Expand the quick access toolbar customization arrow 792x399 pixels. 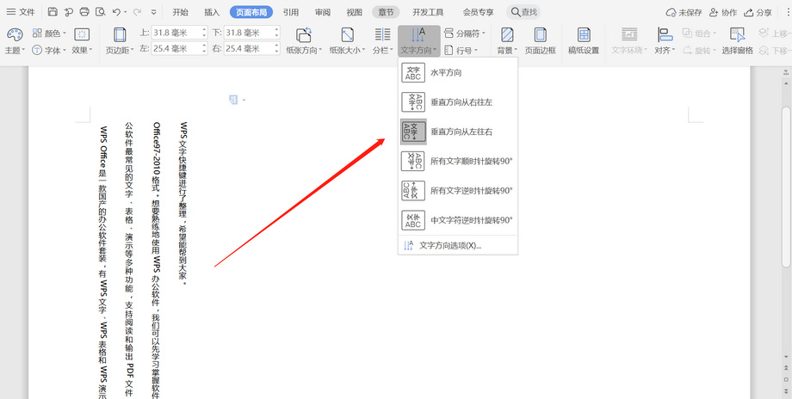tap(153, 12)
